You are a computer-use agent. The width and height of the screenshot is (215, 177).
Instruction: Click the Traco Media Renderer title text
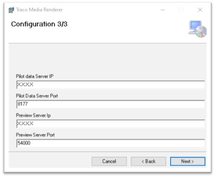coord(39,10)
